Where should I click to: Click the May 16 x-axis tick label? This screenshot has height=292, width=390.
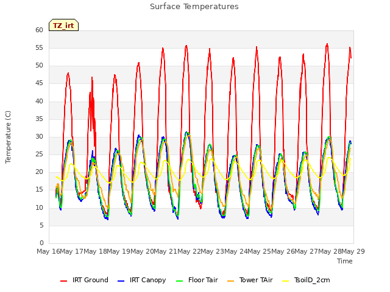[48, 251]
